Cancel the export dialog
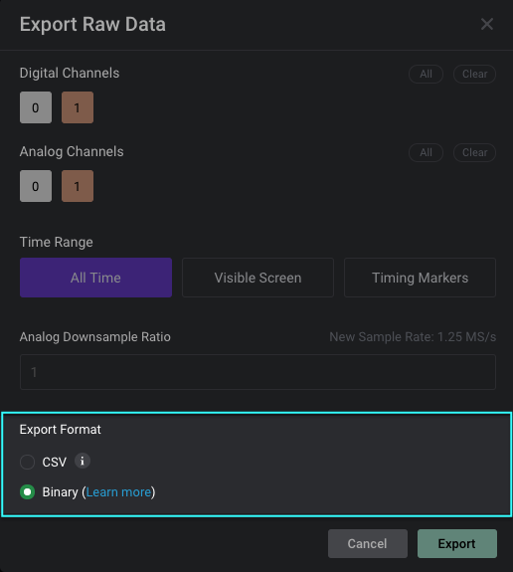513x572 pixels. click(368, 543)
